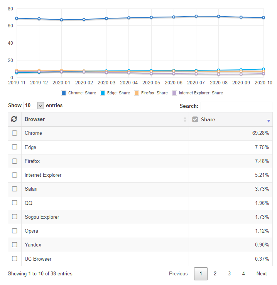277x285 pixels.
Task: Click the Next pagination button
Action: 262,274
